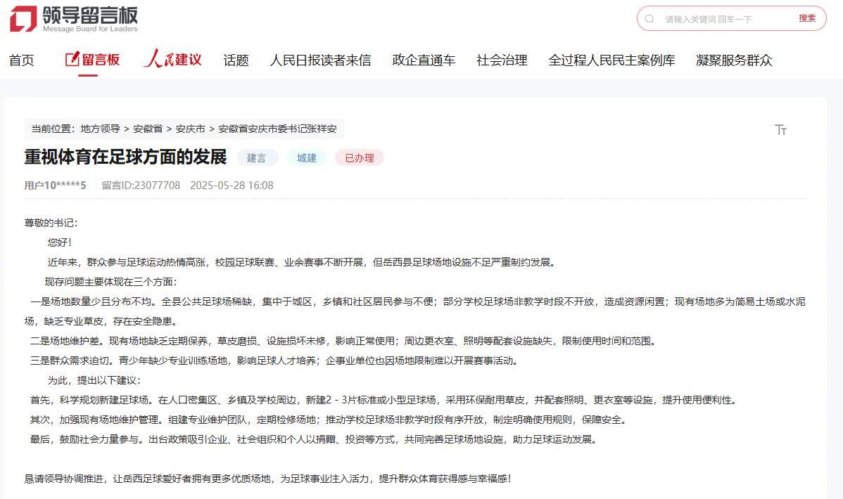Go to 首页 home page
The image size is (843, 499).
pyautogui.click(x=22, y=60)
